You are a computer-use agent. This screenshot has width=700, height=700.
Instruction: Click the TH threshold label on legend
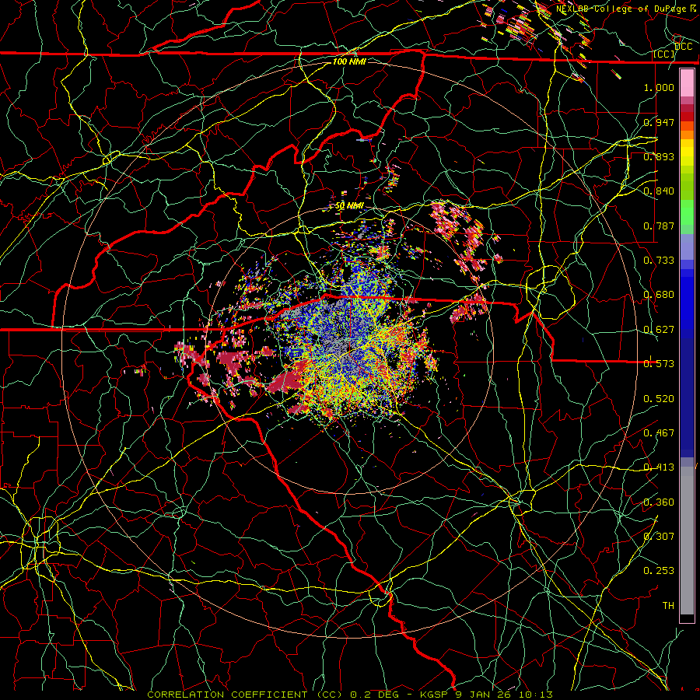tap(668, 606)
